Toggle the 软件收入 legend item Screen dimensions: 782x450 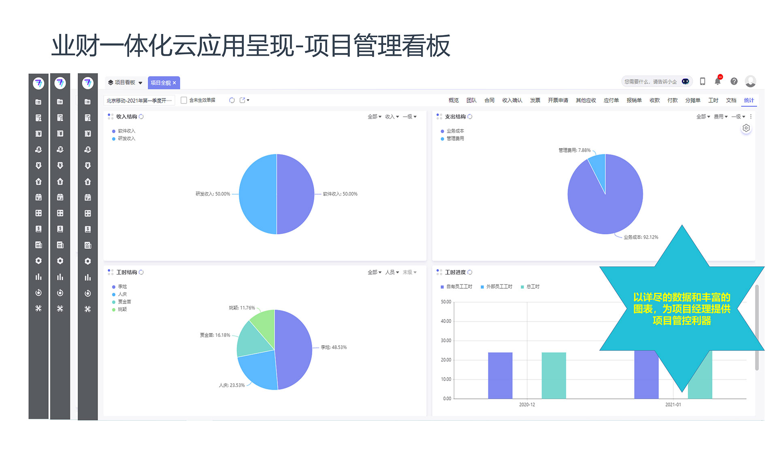pyautogui.click(x=126, y=131)
